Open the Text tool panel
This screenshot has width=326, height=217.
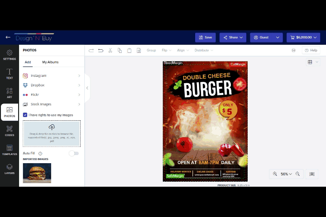pyautogui.click(x=10, y=74)
